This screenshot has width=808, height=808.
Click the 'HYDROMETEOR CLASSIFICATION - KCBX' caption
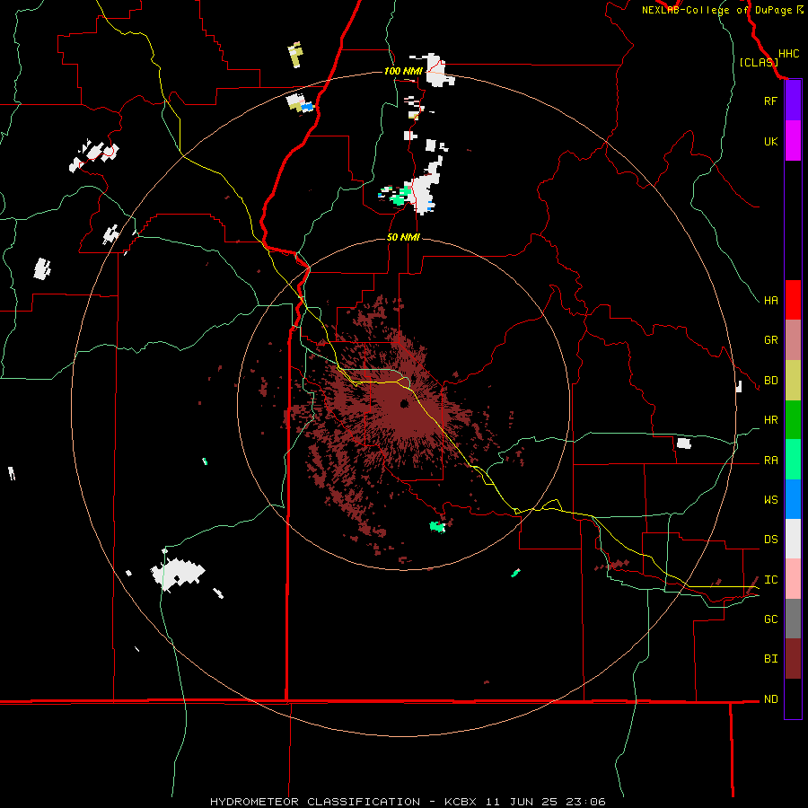point(343,802)
